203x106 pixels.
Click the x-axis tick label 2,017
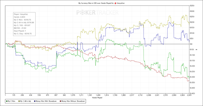coord(132,95)
